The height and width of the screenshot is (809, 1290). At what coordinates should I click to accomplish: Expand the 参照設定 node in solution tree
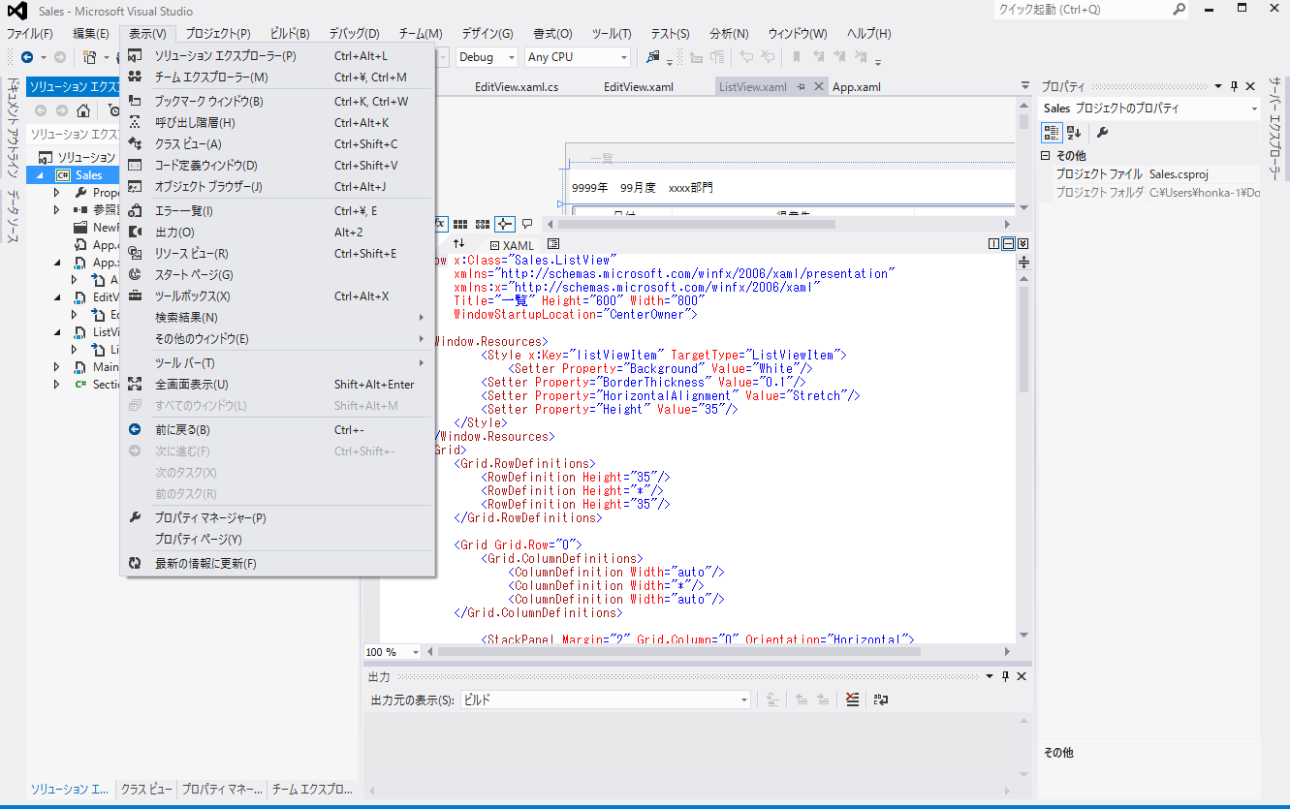57,210
